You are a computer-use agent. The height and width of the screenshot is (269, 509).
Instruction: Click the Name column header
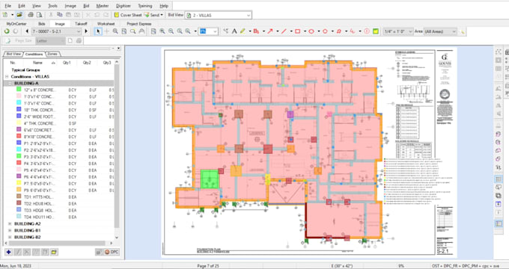click(x=37, y=63)
